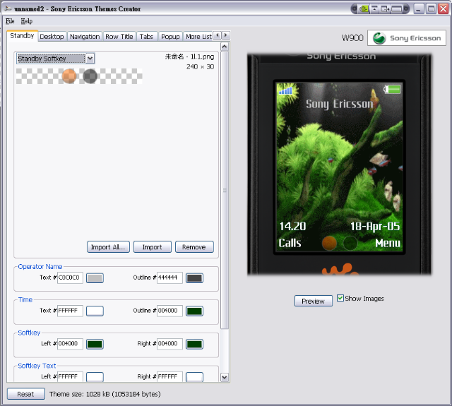Click the scroll up arrow of settings panel
The image size is (452, 406).
click(x=225, y=47)
